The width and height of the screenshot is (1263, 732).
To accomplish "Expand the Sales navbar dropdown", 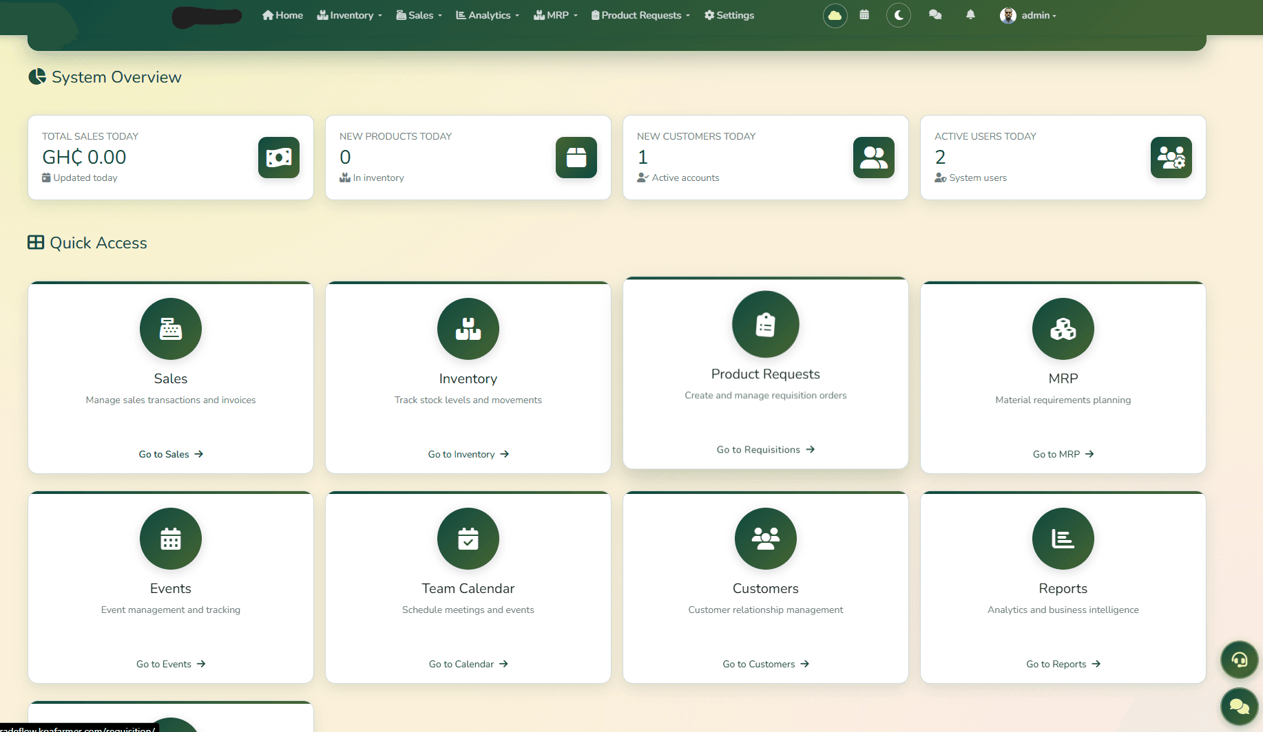I will (419, 15).
